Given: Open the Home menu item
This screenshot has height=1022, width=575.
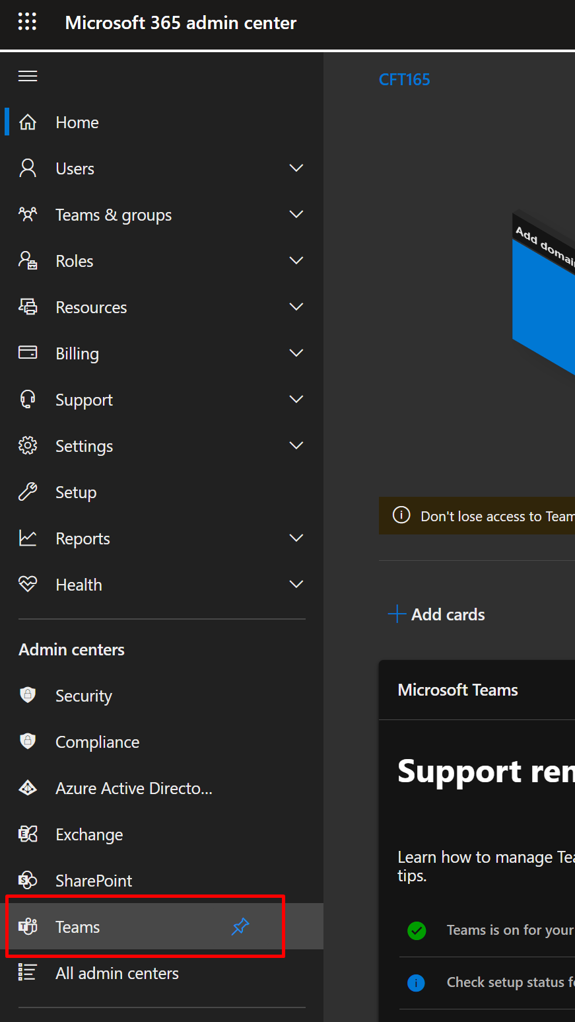Looking at the screenshot, I should [77, 122].
